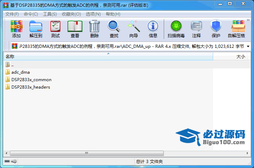Run the Test (测试) archive tool
The height and width of the screenshot is (168, 254).
55,29
